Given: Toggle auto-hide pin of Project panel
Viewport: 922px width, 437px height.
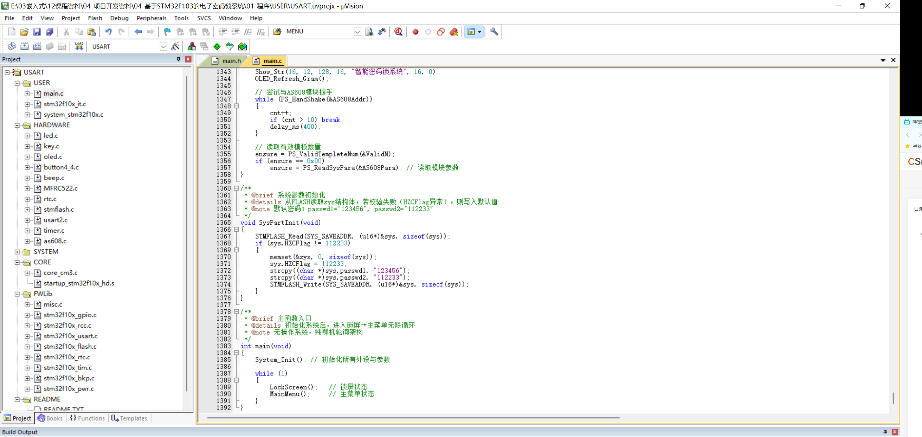Looking at the screenshot, I should pyautogui.click(x=178, y=59).
